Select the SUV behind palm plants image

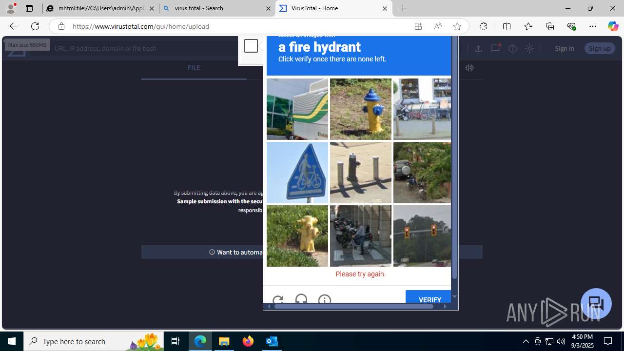tap(422, 173)
